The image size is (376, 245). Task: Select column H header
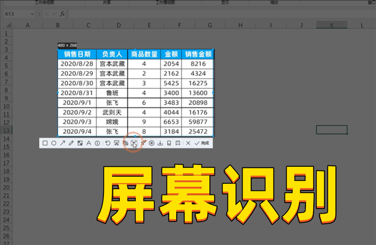click(x=240, y=25)
